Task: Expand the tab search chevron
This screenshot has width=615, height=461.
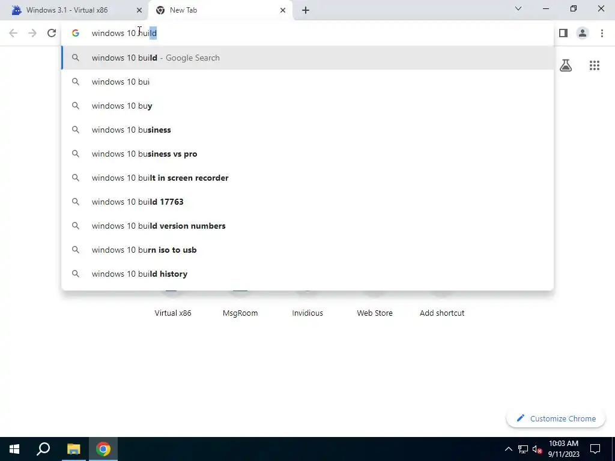Action: coord(518,8)
